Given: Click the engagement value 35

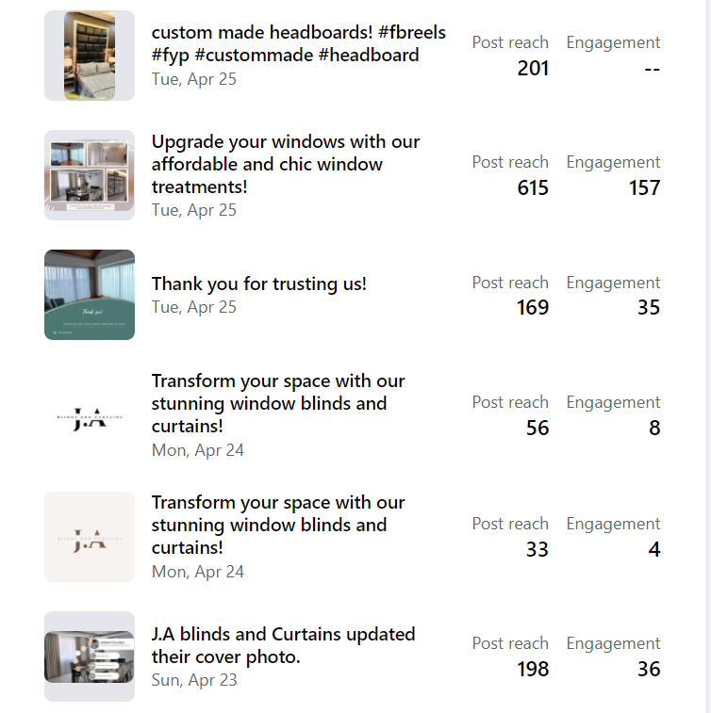Looking at the screenshot, I should click(x=648, y=308).
